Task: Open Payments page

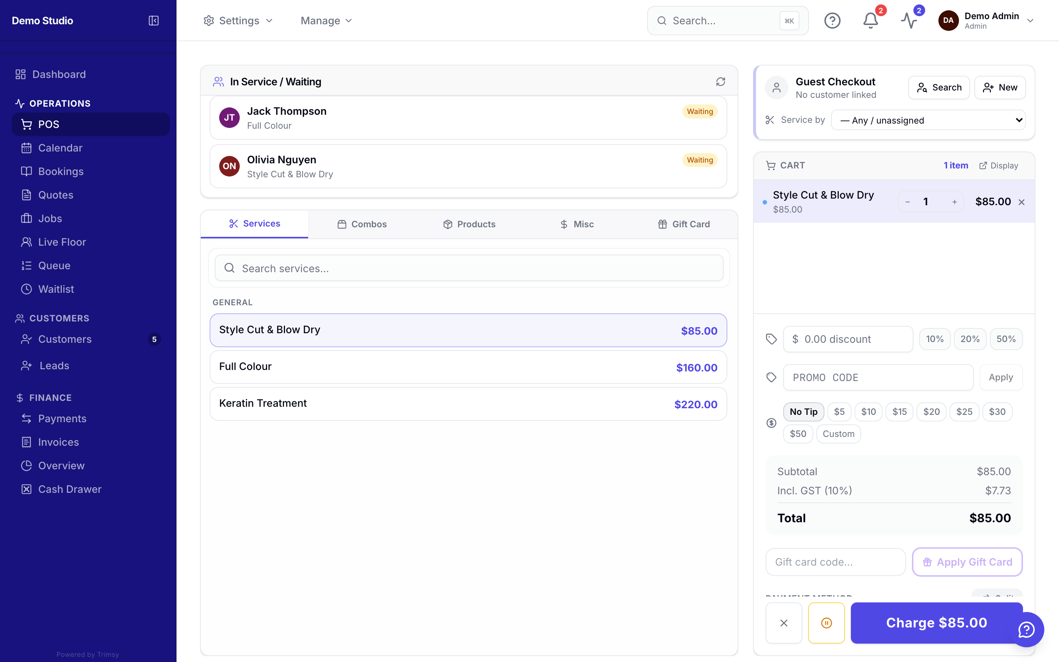Action: (x=90, y=419)
